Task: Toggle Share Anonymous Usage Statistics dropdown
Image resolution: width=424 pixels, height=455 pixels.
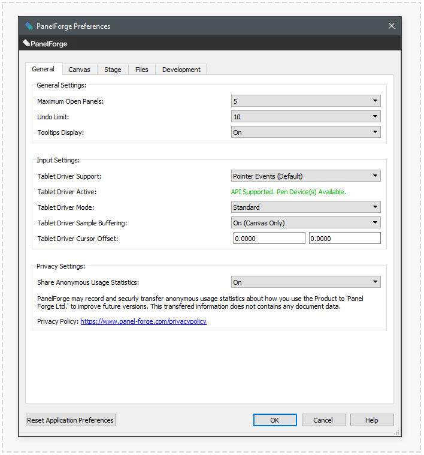Action: 305,282
